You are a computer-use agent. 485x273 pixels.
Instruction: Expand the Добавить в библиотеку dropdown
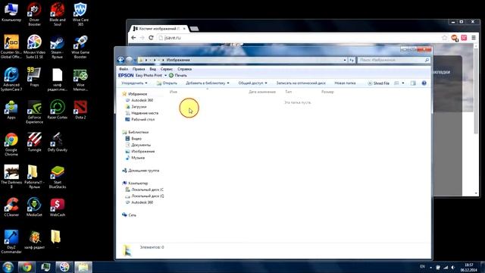(208, 83)
